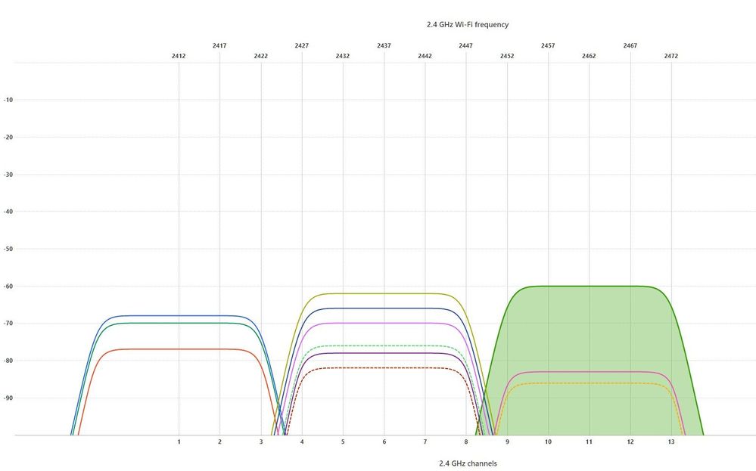Click the "2.4 GHz channels" axis title
Viewport: 756px width, 471px height.
(x=468, y=463)
